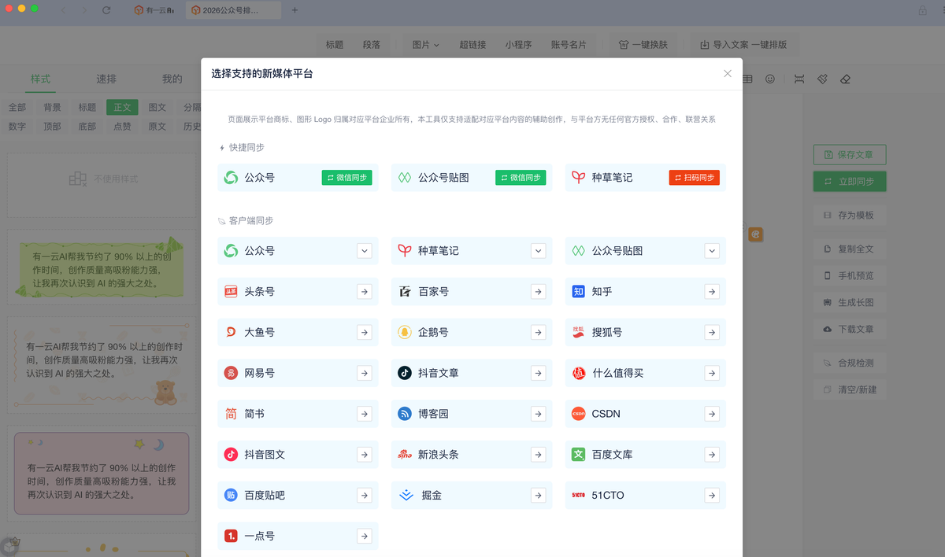Click the 51CTO arrow icon
The width and height of the screenshot is (945, 557).
point(712,495)
